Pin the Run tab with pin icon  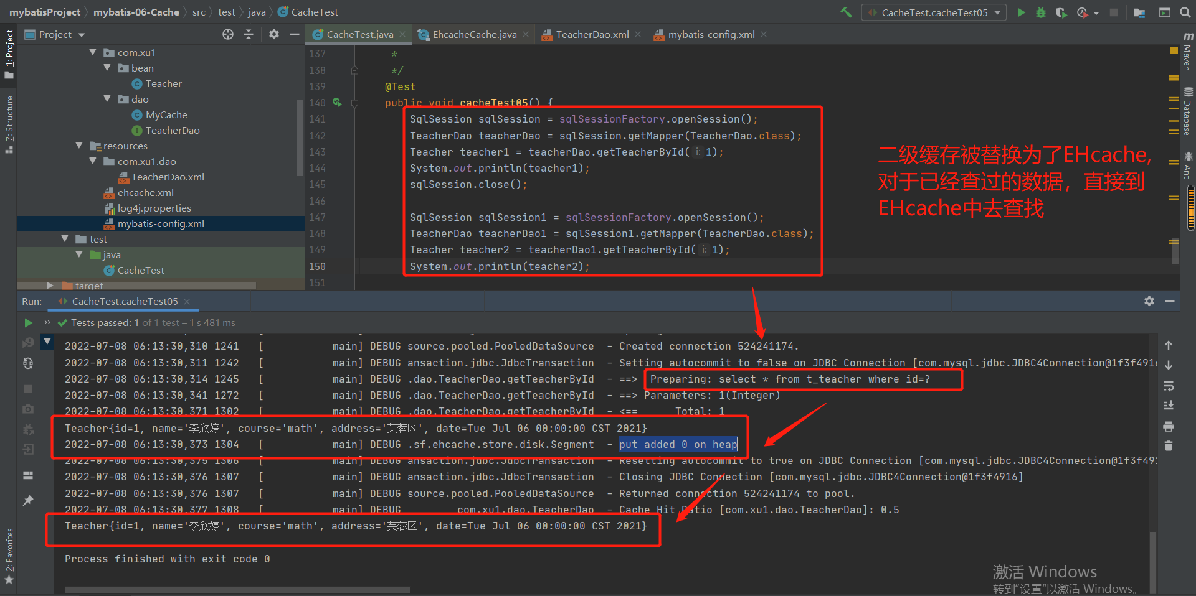[x=28, y=500]
